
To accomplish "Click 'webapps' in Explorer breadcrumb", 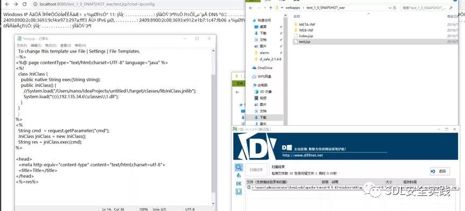I will tap(292, 8).
